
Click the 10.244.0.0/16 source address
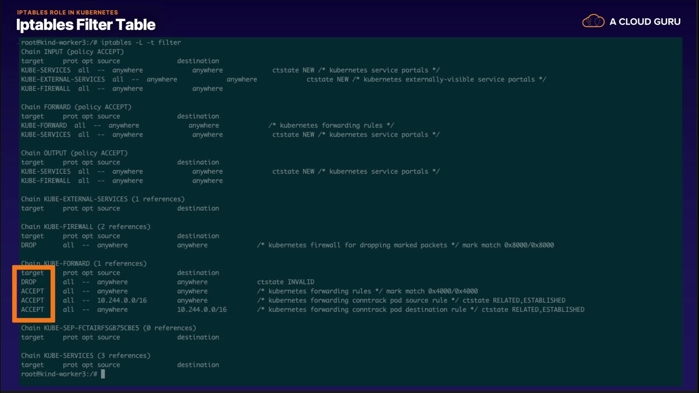122,300
